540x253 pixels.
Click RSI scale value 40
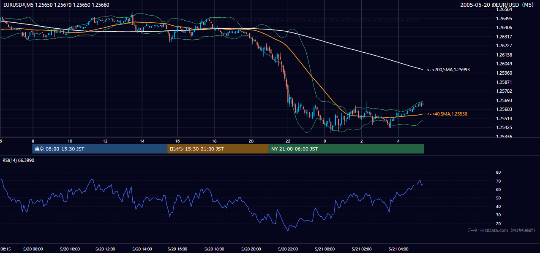coord(498,207)
